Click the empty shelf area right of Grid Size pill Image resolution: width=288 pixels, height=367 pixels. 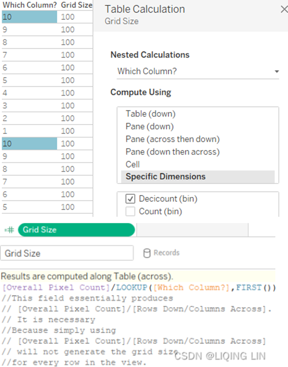tap(192, 230)
